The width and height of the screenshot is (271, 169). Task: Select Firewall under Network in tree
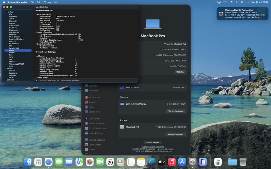(12, 71)
